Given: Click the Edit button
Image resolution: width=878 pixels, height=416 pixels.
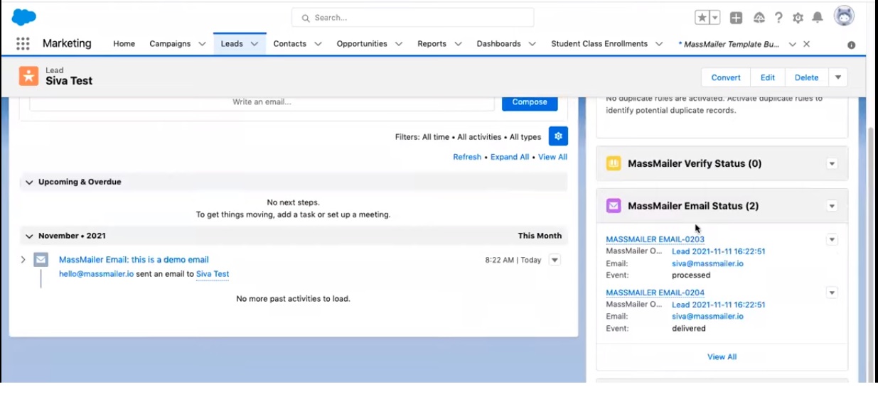Looking at the screenshot, I should pyautogui.click(x=768, y=77).
